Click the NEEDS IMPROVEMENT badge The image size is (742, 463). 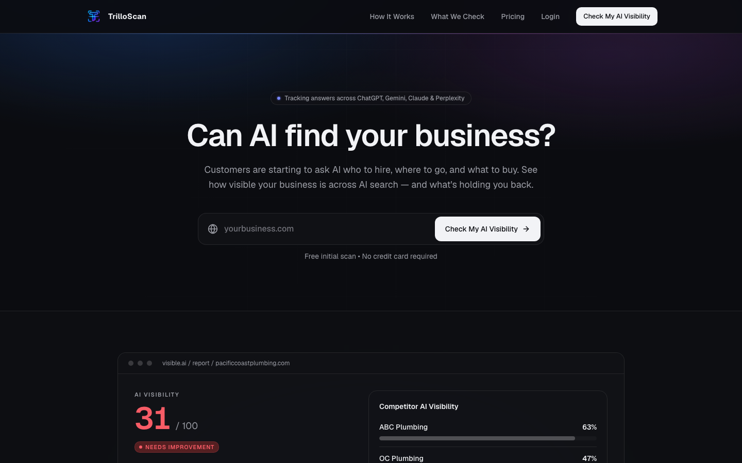pyautogui.click(x=177, y=447)
